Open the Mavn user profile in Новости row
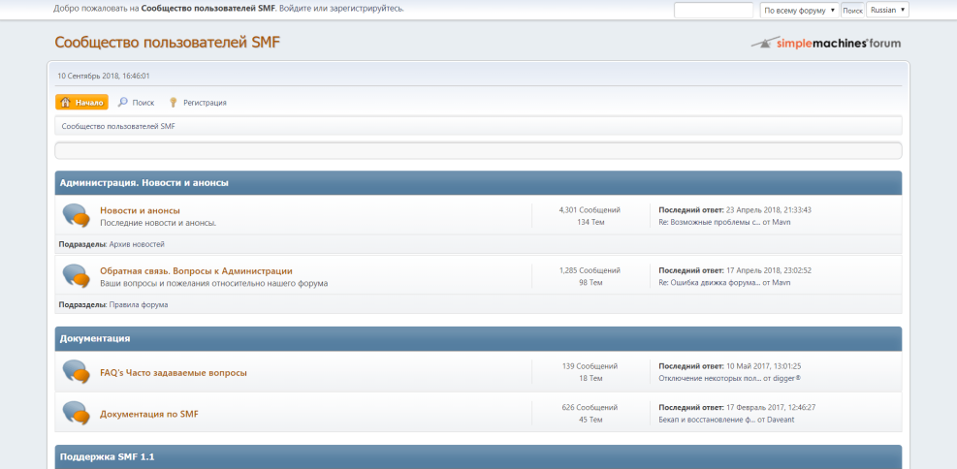The height and width of the screenshot is (469, 957). 782,222
